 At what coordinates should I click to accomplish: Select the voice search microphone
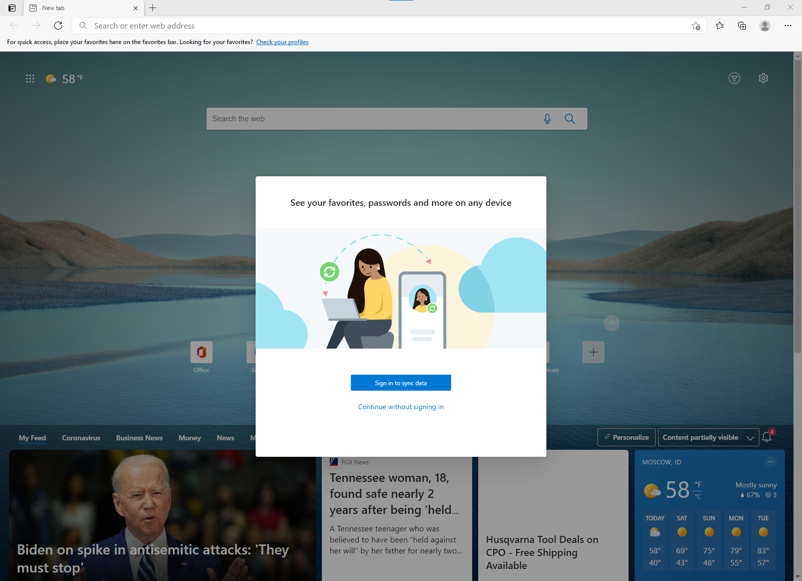pos(547,119)
